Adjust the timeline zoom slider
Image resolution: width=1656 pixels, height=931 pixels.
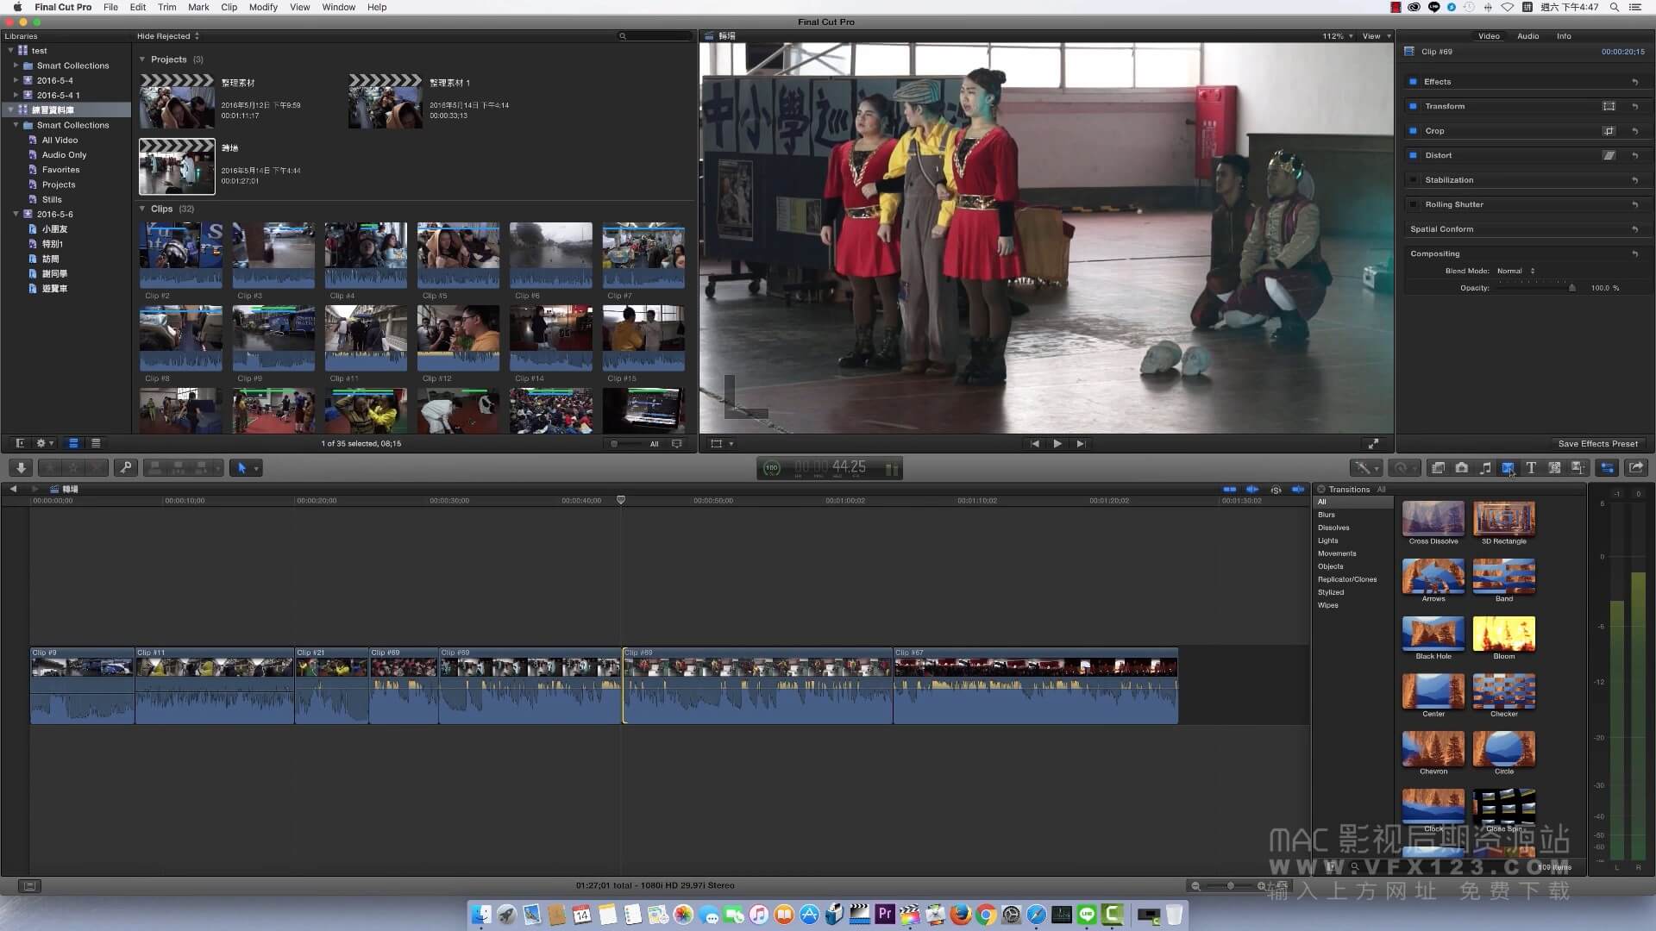(x=1229, y=885)
